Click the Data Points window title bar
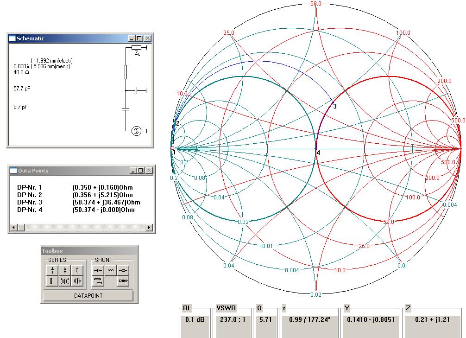The width and height of the screenshot is (466, 338). coord(82,171)
